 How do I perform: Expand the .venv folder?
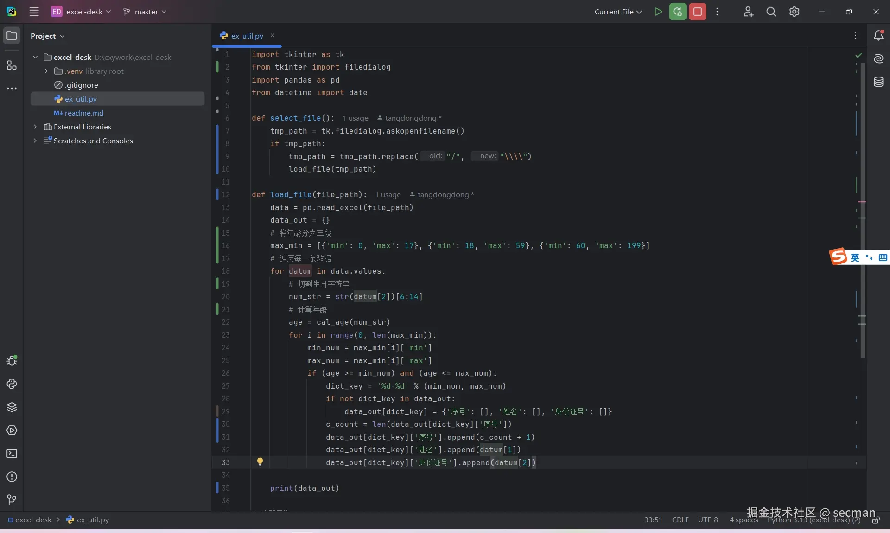click(x=46, y=71)
